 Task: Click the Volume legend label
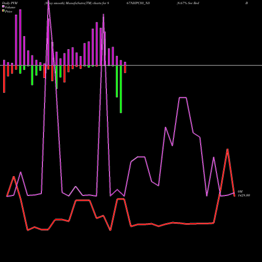tap(10, 7)
